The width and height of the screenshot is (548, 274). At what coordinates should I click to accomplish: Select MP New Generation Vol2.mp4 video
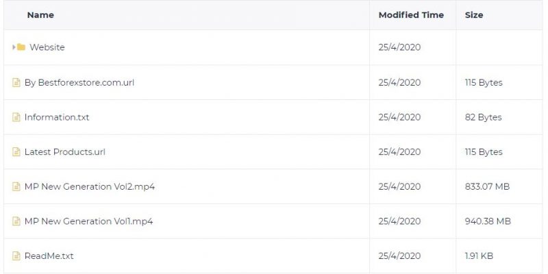[x=90, y=186]
